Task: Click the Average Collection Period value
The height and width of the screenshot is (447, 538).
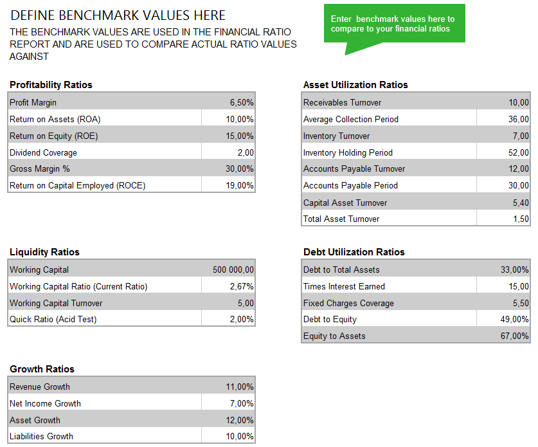Action: (503, 119)
